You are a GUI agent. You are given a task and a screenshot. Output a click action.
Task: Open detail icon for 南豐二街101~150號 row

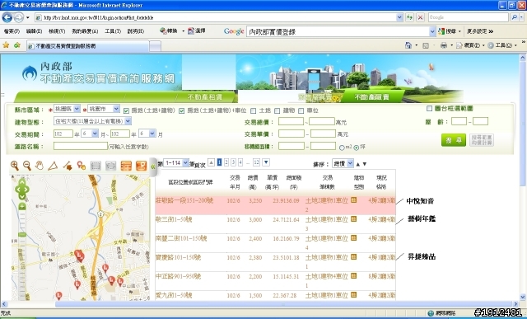353,238
